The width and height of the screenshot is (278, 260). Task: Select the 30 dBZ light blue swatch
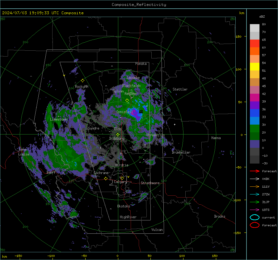pyautogui.click(x=255, y=121)
